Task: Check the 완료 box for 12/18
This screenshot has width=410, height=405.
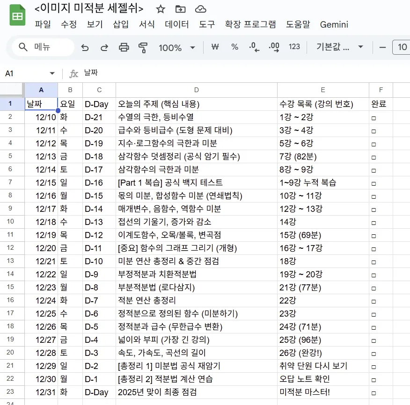Action: [x=373, y=223]
